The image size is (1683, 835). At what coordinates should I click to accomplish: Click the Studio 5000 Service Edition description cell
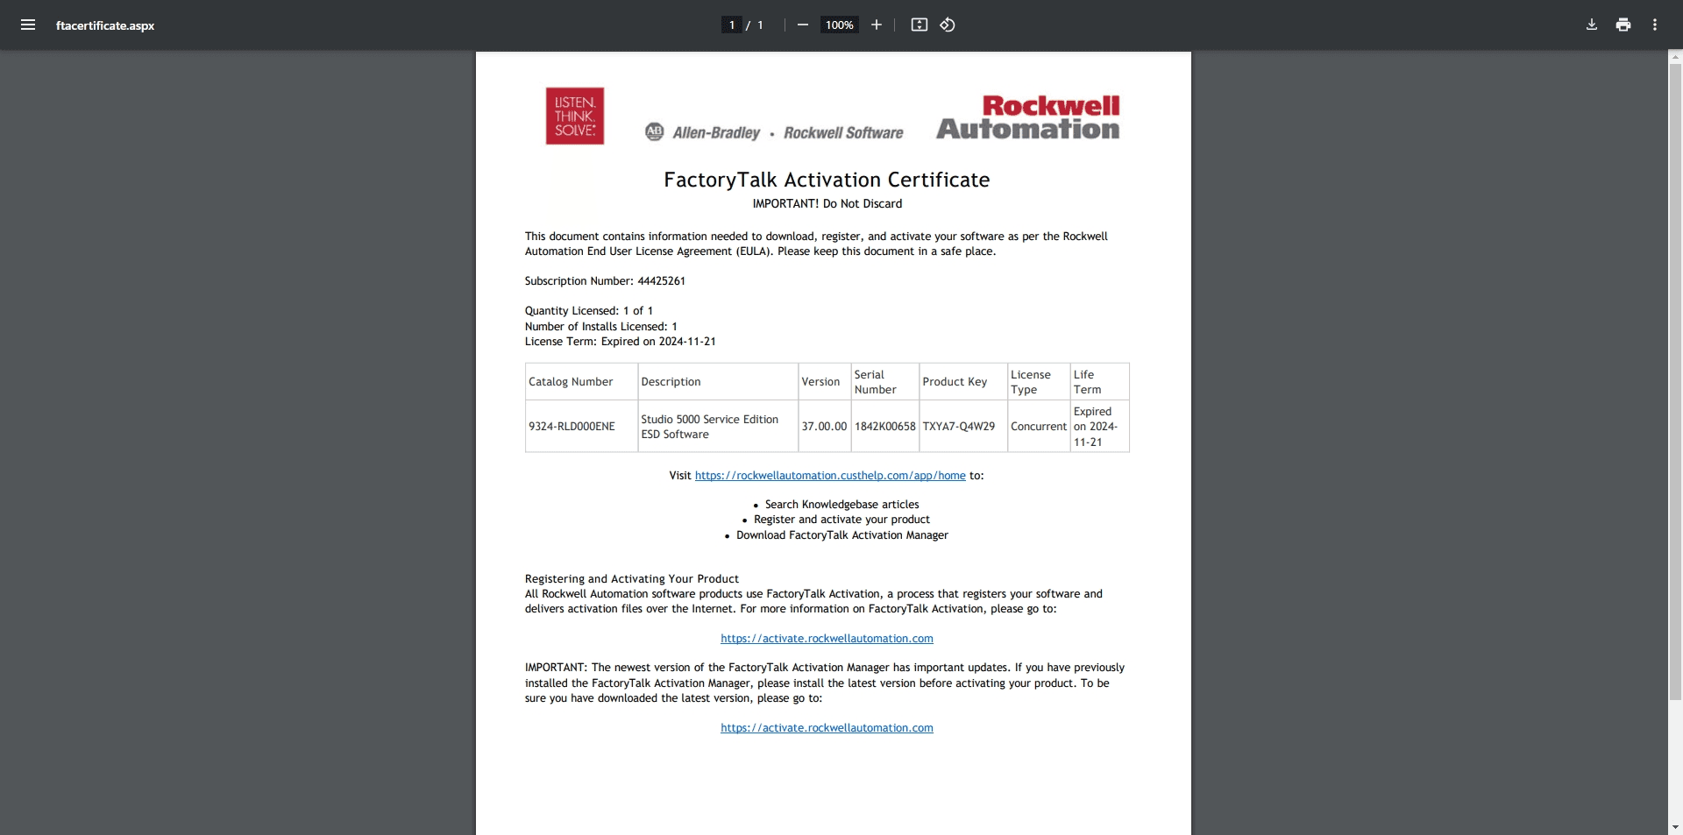tap(718, 426)
